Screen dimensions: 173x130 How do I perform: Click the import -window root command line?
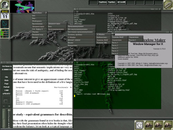(92, 94)
